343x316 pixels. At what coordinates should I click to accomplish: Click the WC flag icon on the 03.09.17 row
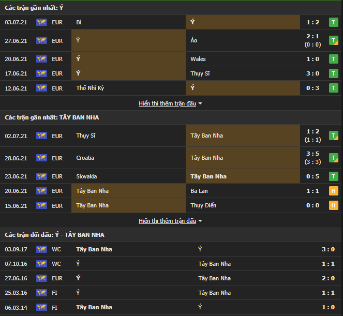click(x=41, y=249)
